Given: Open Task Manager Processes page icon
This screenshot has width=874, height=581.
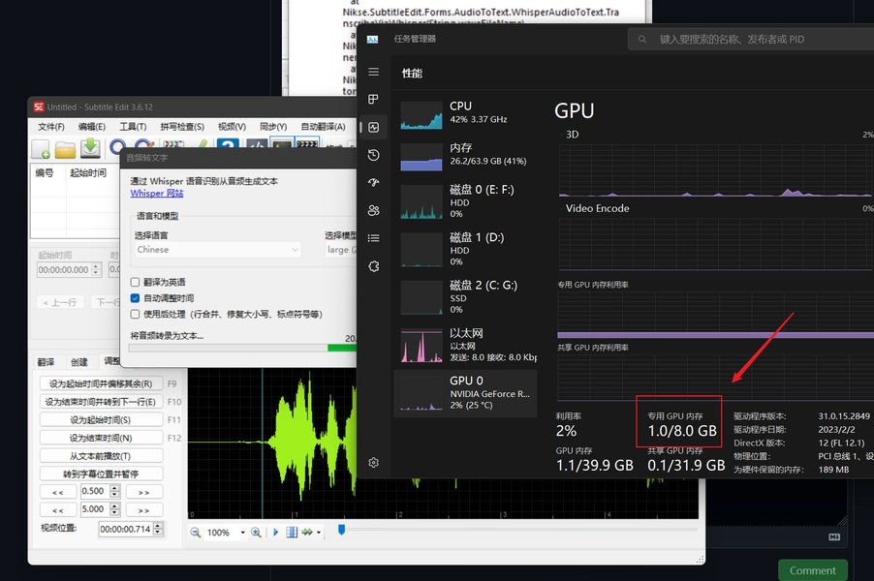Looking at the screenshot, I should [x=373, y=99].
